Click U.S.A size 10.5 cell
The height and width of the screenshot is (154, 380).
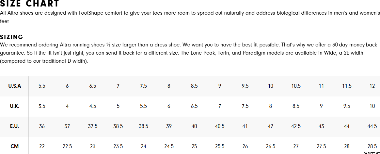point(296,86)
